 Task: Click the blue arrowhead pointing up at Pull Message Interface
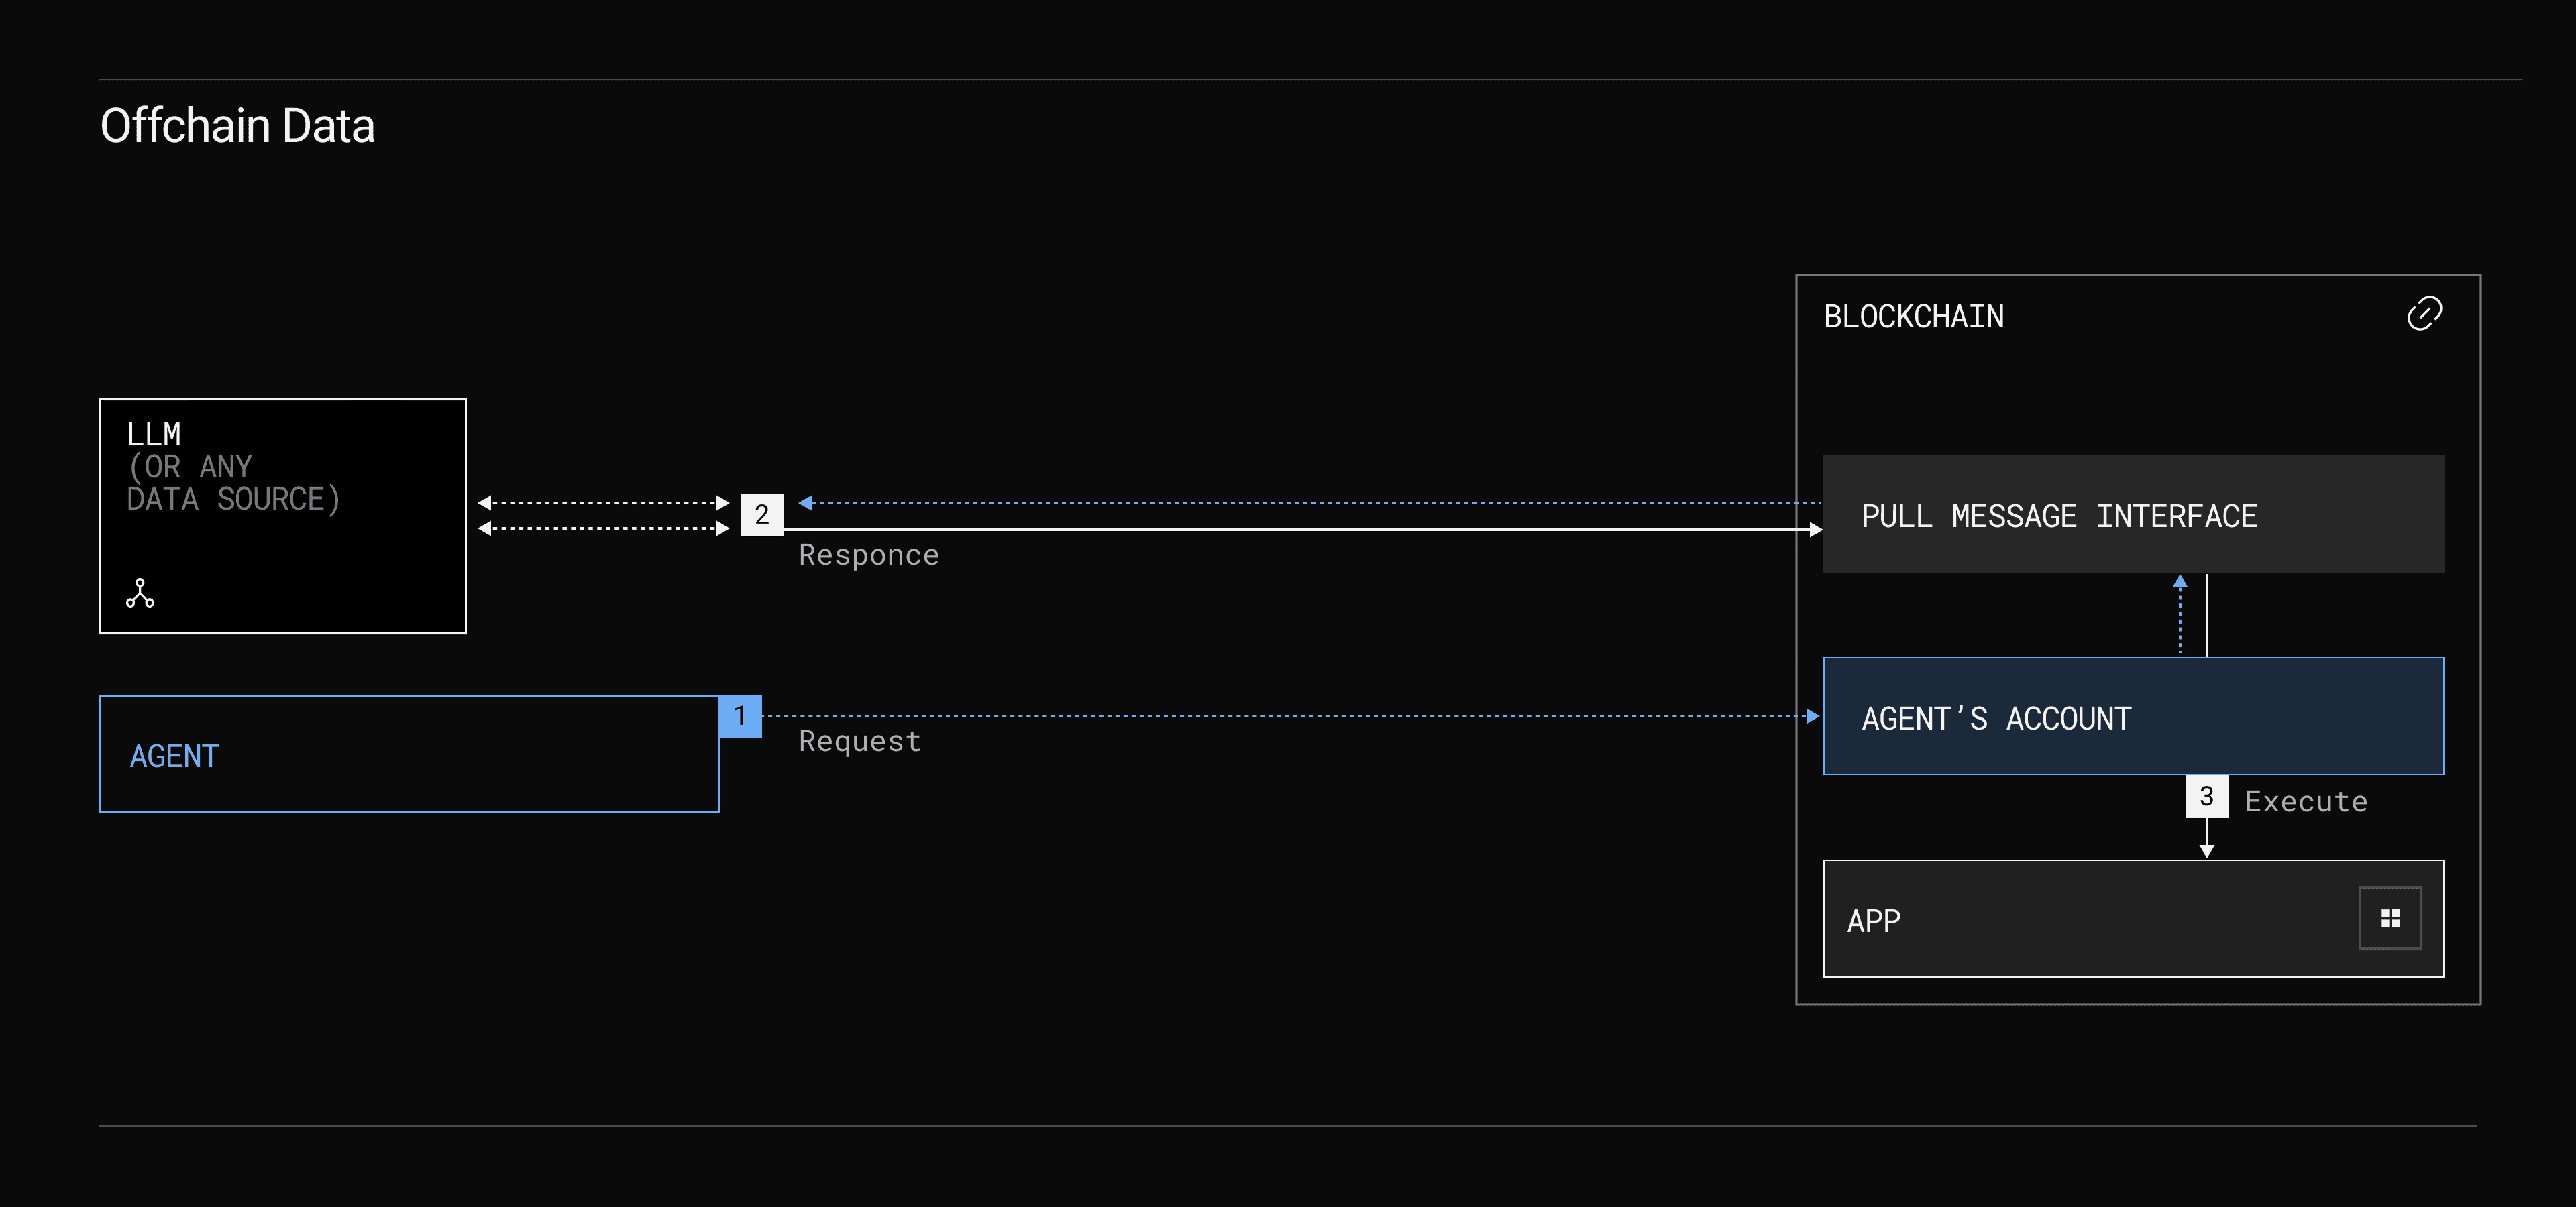click(2180, 581)
